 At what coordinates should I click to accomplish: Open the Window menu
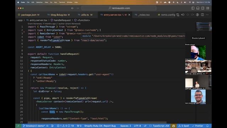click(x=70, y=2)
